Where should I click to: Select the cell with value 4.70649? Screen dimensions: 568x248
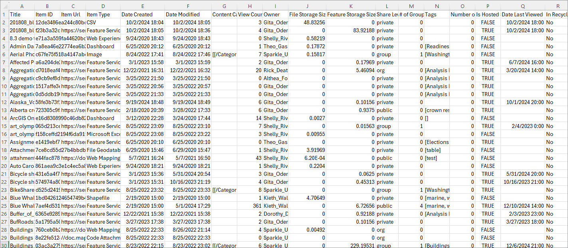[x=307, y=198]
